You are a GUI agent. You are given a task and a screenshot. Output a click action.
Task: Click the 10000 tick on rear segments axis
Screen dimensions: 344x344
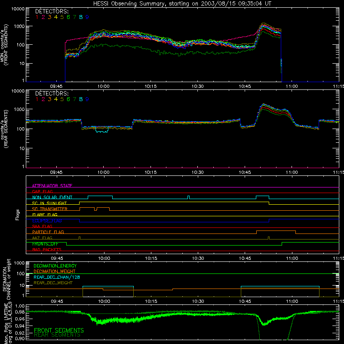point(18,91)
